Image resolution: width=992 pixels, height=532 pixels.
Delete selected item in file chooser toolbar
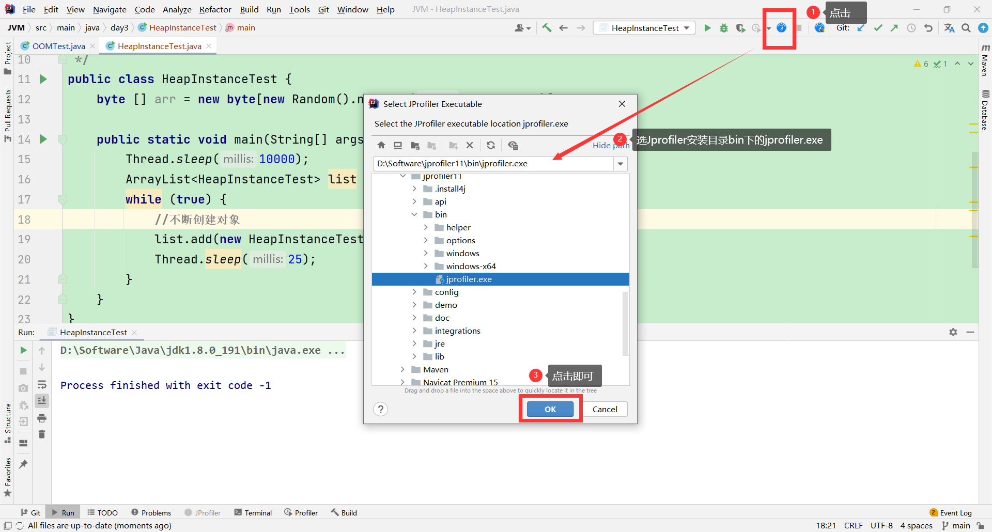point(470,146)
